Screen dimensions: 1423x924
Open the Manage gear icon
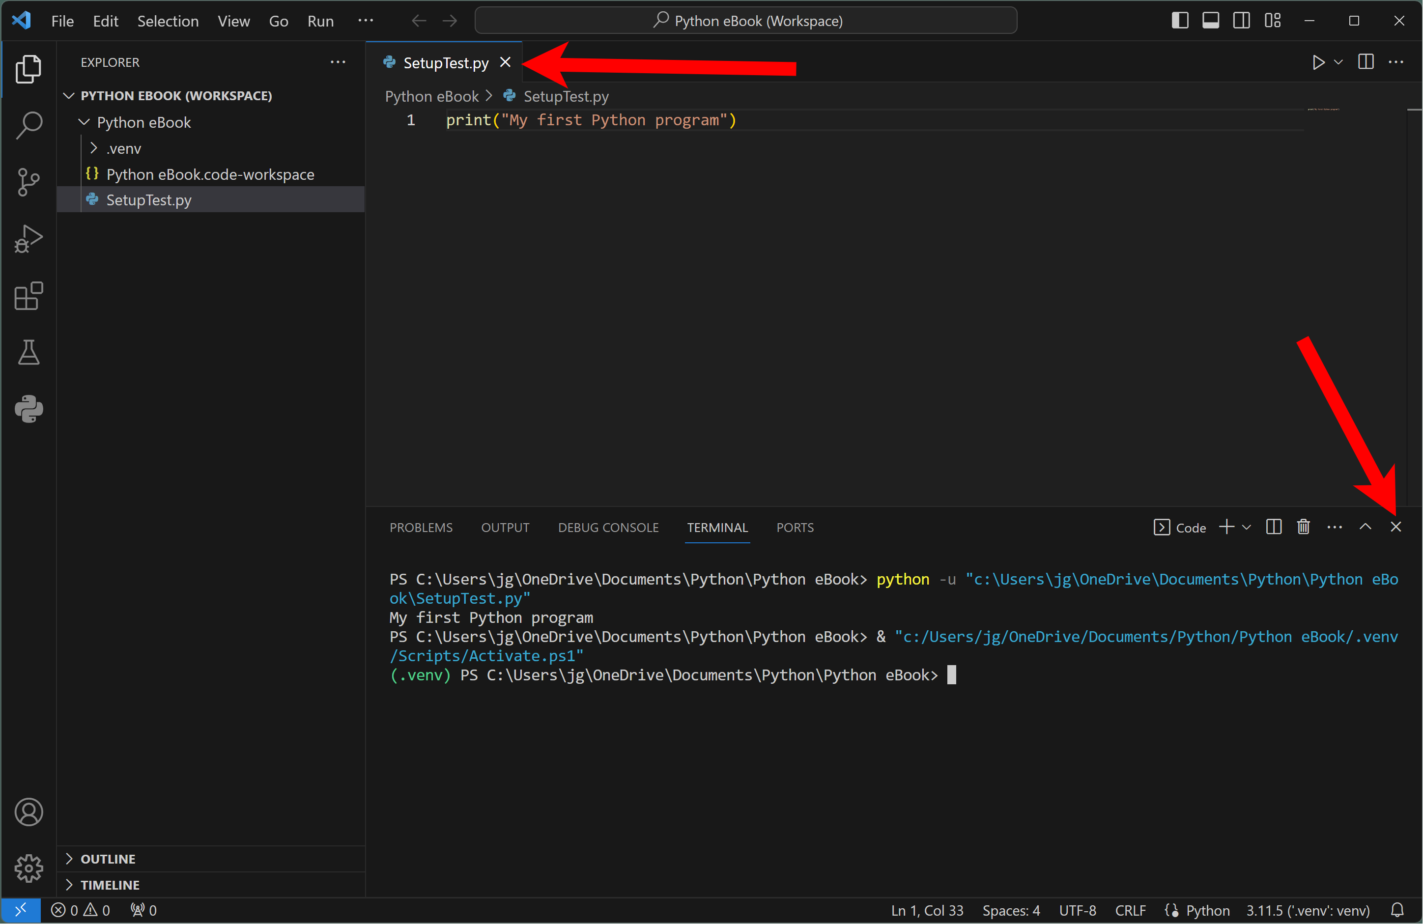click(x=28, y=868)
